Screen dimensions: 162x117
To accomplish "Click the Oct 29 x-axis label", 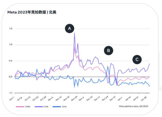I will pos(43,99).
